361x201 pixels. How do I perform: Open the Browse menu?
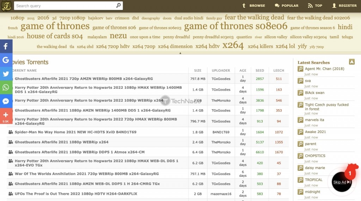[253, 6]
